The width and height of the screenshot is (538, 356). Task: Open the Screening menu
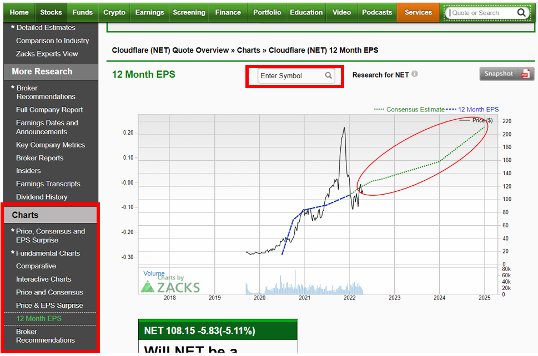(189, 12)
